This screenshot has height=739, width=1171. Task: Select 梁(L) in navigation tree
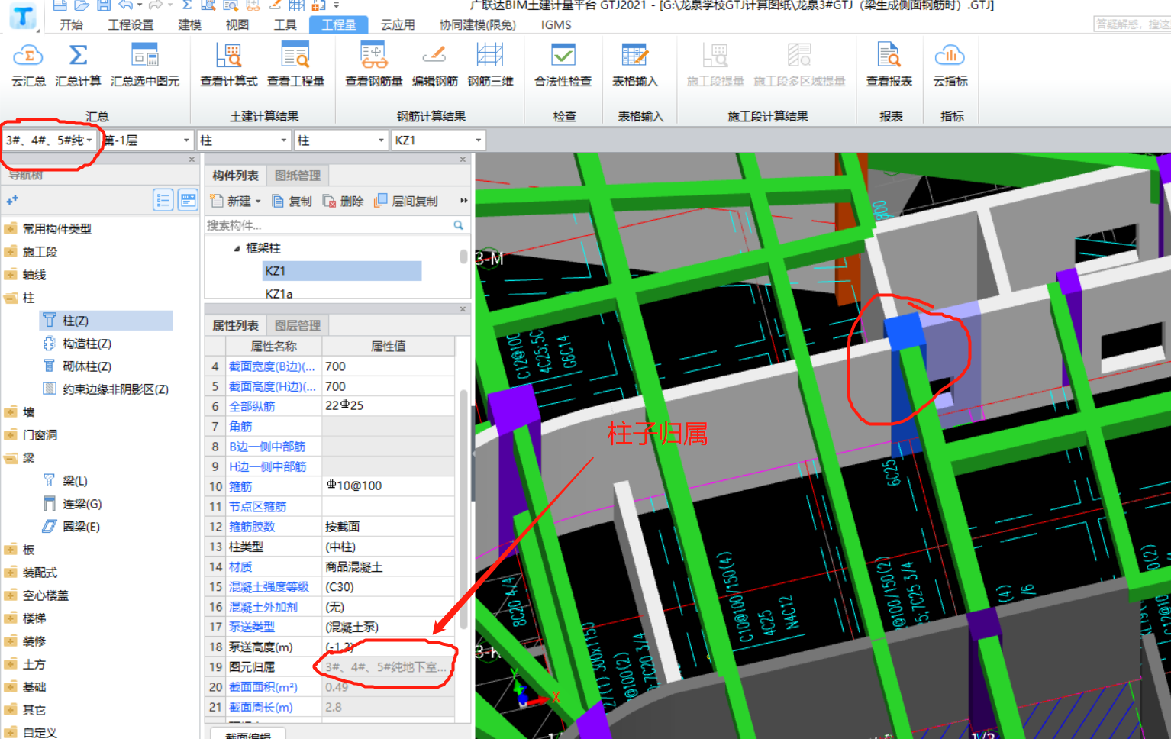tap(66, 481)
